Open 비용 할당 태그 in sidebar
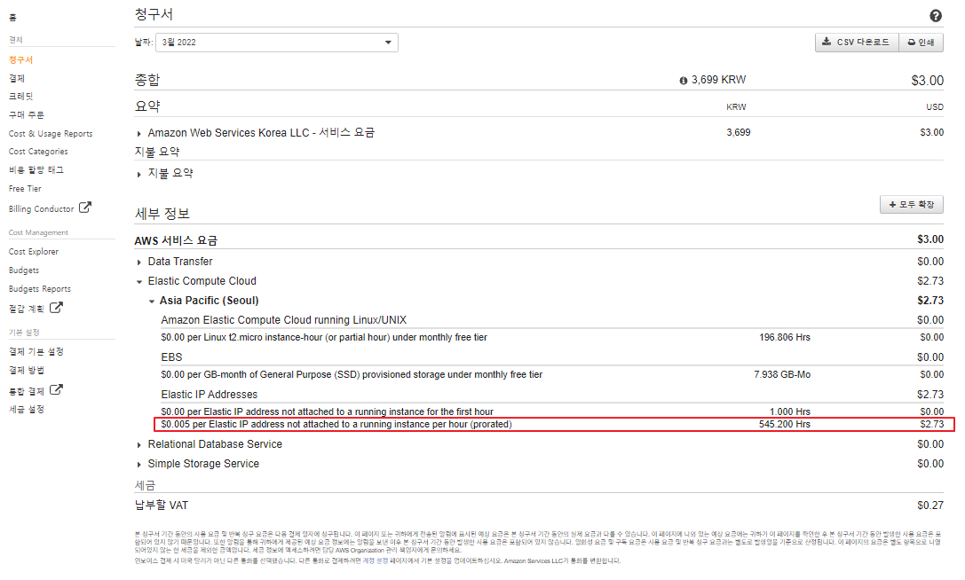 point(36,169)
